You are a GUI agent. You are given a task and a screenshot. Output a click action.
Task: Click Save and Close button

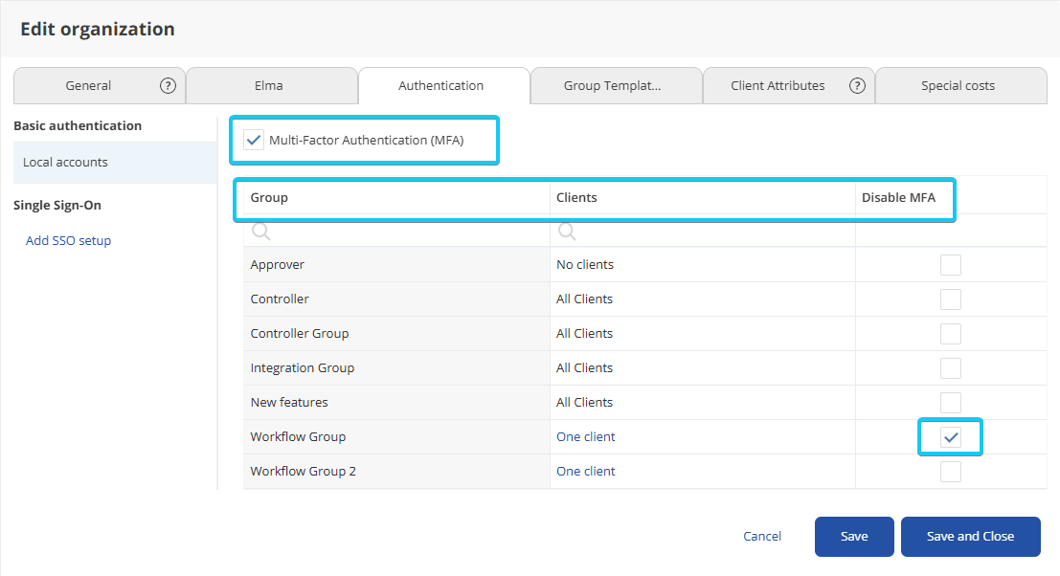pyautogui.click(x=970, y=536)
